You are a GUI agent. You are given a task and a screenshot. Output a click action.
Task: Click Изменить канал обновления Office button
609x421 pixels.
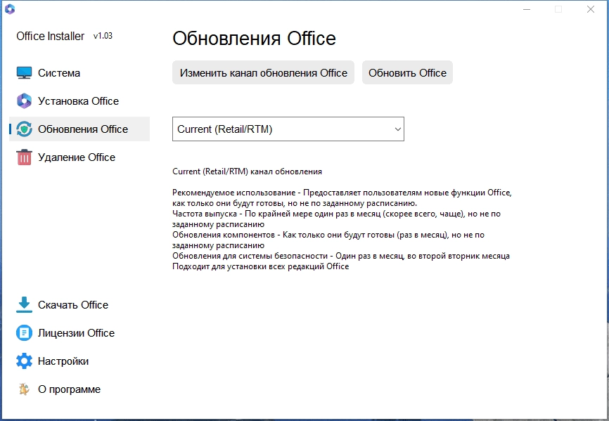[x=263, y=72]
